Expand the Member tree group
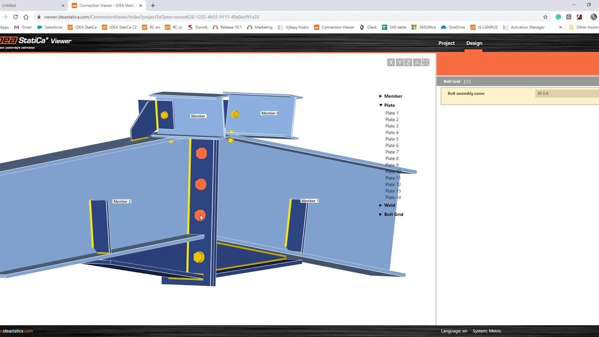Image resolution: width=599 pixels, height=337 pixels. point(381,96)
